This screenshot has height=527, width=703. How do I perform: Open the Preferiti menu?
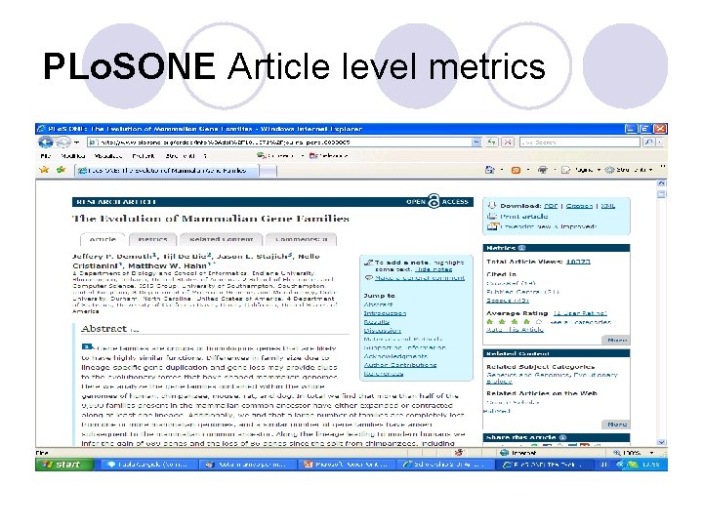coord(143,156)
